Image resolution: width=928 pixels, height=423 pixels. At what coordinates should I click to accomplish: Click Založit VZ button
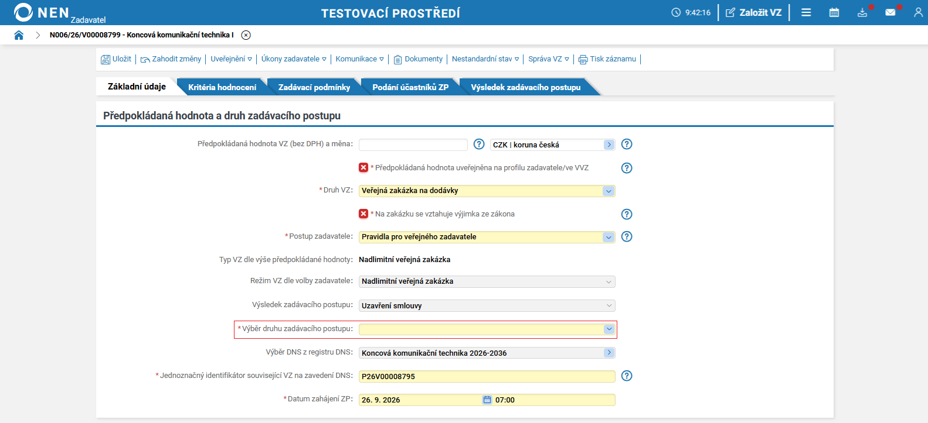coord(754,12)
